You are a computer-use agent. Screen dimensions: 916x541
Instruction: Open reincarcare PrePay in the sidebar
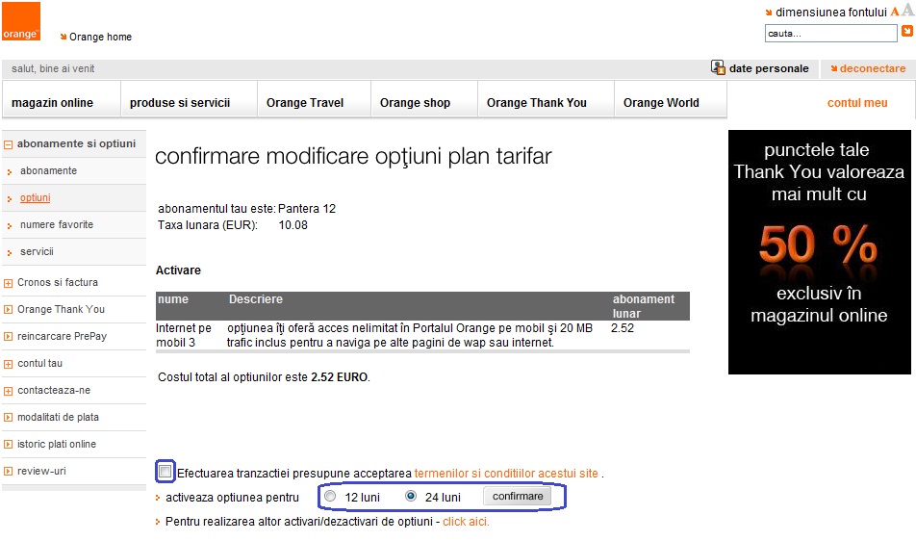(x=62, y=336)
